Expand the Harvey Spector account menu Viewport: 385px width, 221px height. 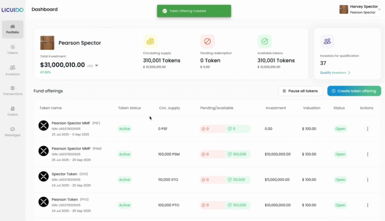(x=379, y=9)
